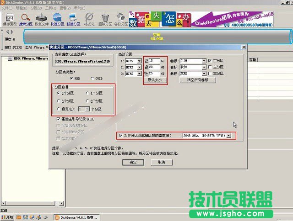Screen dimensions: 293x221
Task: Choose the 5个分区 option
Action: pyautogui.click(x=59, y=101)
